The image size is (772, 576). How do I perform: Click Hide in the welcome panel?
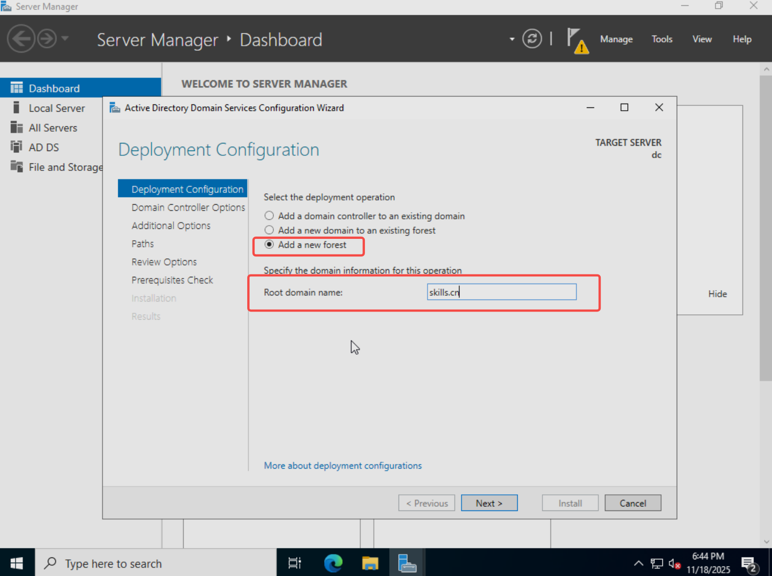(717, 293)
